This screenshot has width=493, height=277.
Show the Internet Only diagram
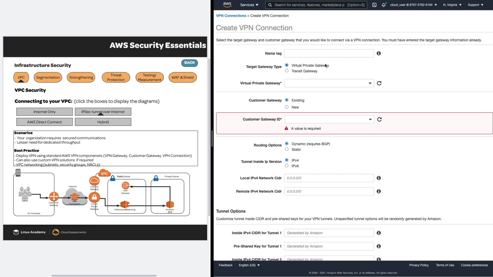44,112
